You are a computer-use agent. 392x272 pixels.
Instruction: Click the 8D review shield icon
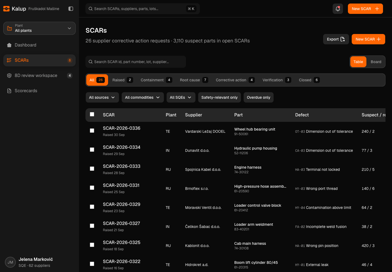tap(9, 76)
